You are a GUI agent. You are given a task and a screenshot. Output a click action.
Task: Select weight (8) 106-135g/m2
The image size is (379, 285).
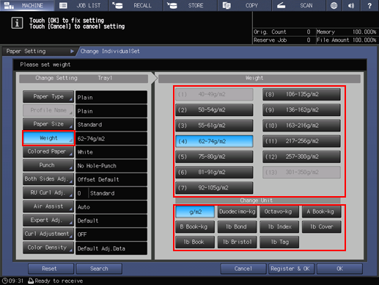pyautogui.click(x=301, y=94)
